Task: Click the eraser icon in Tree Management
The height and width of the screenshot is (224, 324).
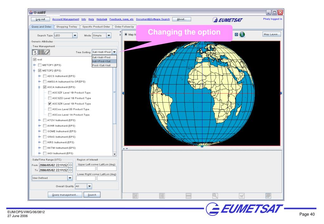Action: (47, 52)
